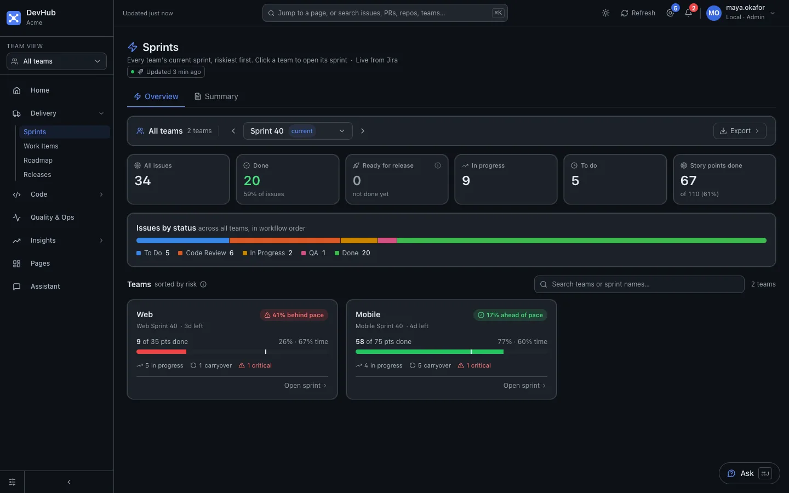Open sprint for the Web team
Viewport: 789px width, 493px height.
(x=306, y=386)
